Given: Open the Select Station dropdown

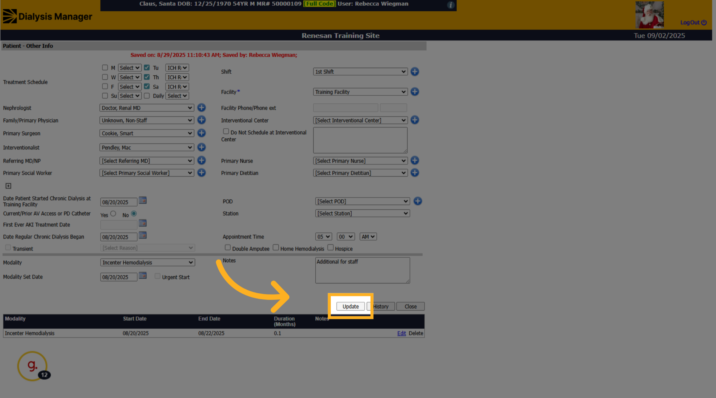Looking at the screenshot, I should point(362,213).
